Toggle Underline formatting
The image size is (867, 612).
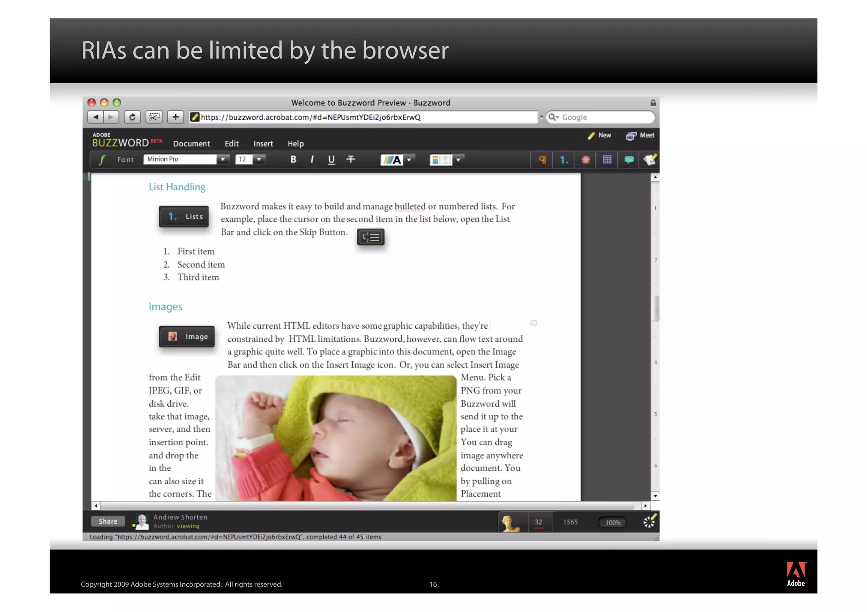331,159
